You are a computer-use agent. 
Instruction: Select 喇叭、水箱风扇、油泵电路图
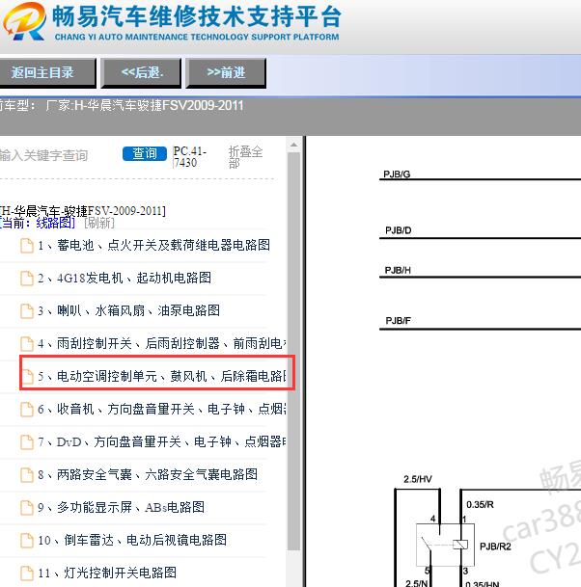[x=128, y=310]
